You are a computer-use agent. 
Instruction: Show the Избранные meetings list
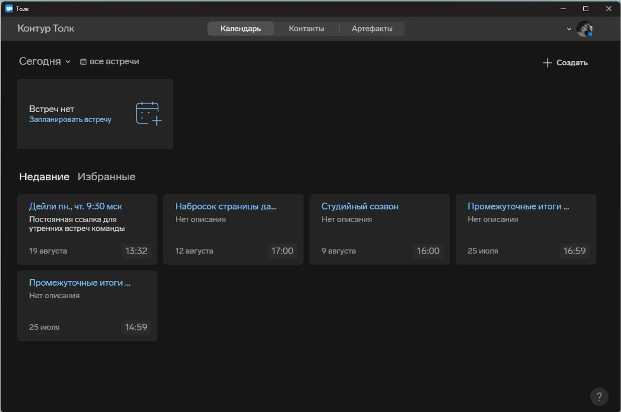pyautogui.click(x=106, y=177)
